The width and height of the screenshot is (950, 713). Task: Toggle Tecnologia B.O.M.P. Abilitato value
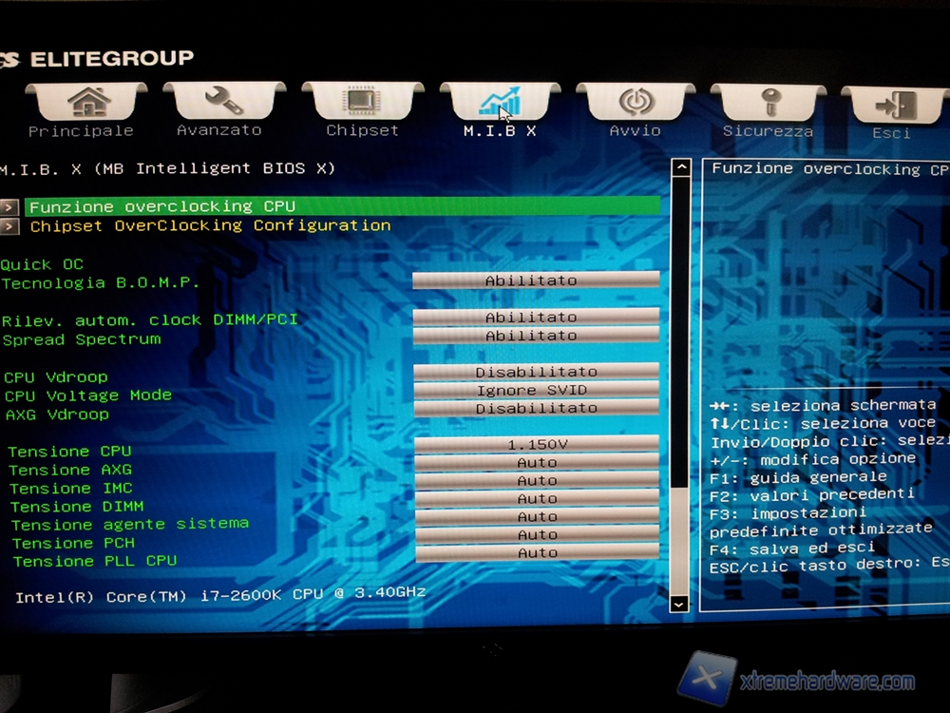pos(535,280)
